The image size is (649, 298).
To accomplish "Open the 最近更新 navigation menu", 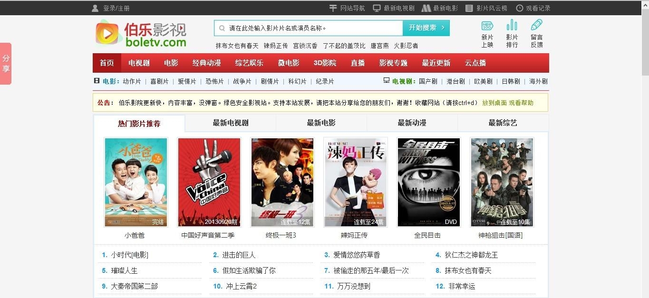I will click(436, 63).
